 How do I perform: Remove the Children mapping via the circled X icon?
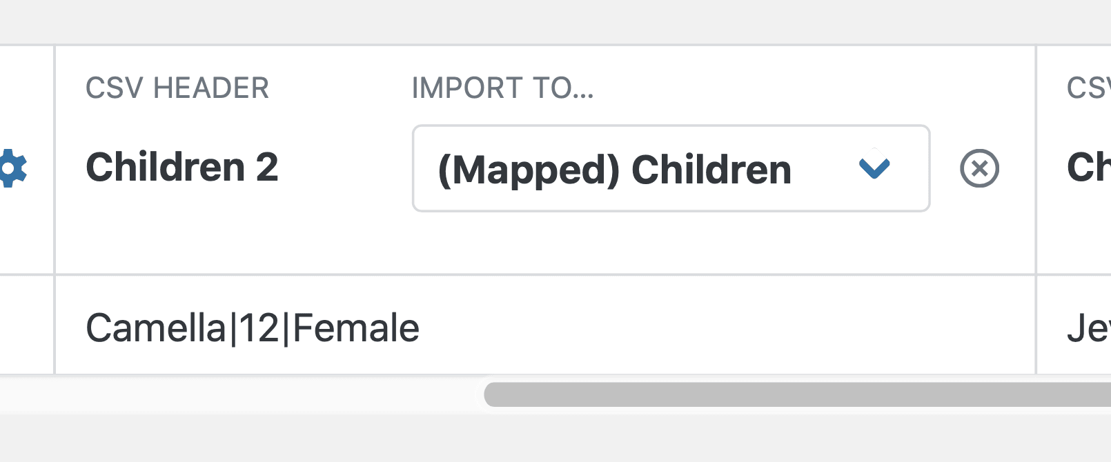(979, 167)
